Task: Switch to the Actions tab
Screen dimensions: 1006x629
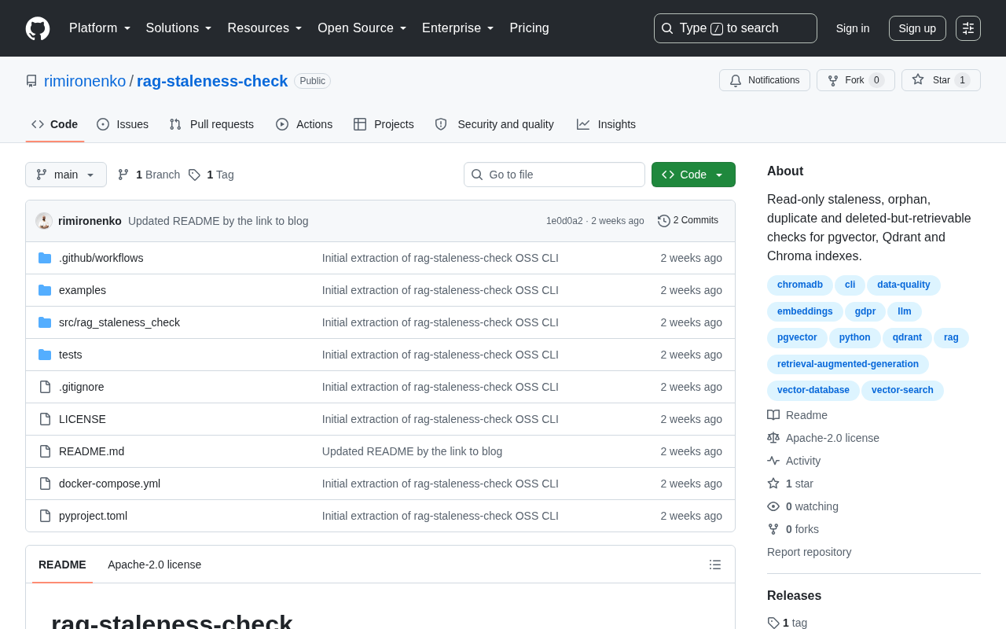Action: click(x=304, y=124)
